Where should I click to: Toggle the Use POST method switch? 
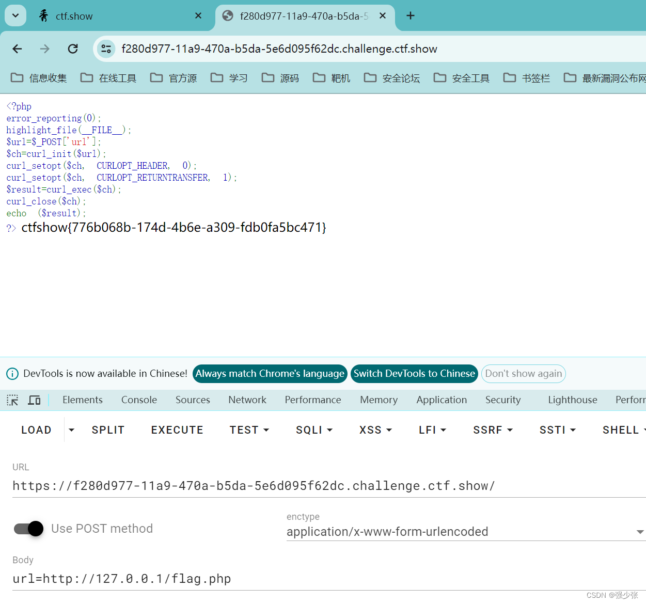point(29,529)
